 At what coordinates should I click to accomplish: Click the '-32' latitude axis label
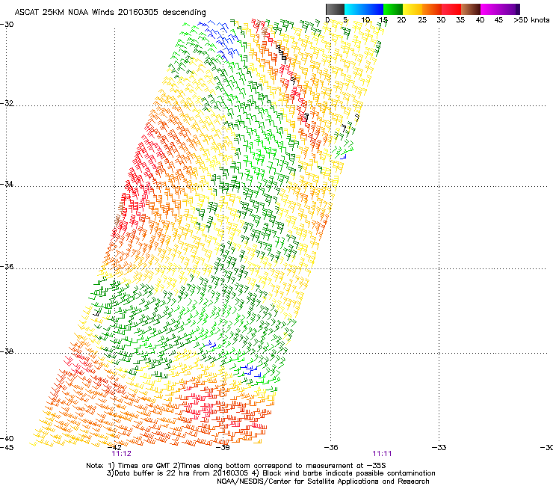tap(7, 103)
